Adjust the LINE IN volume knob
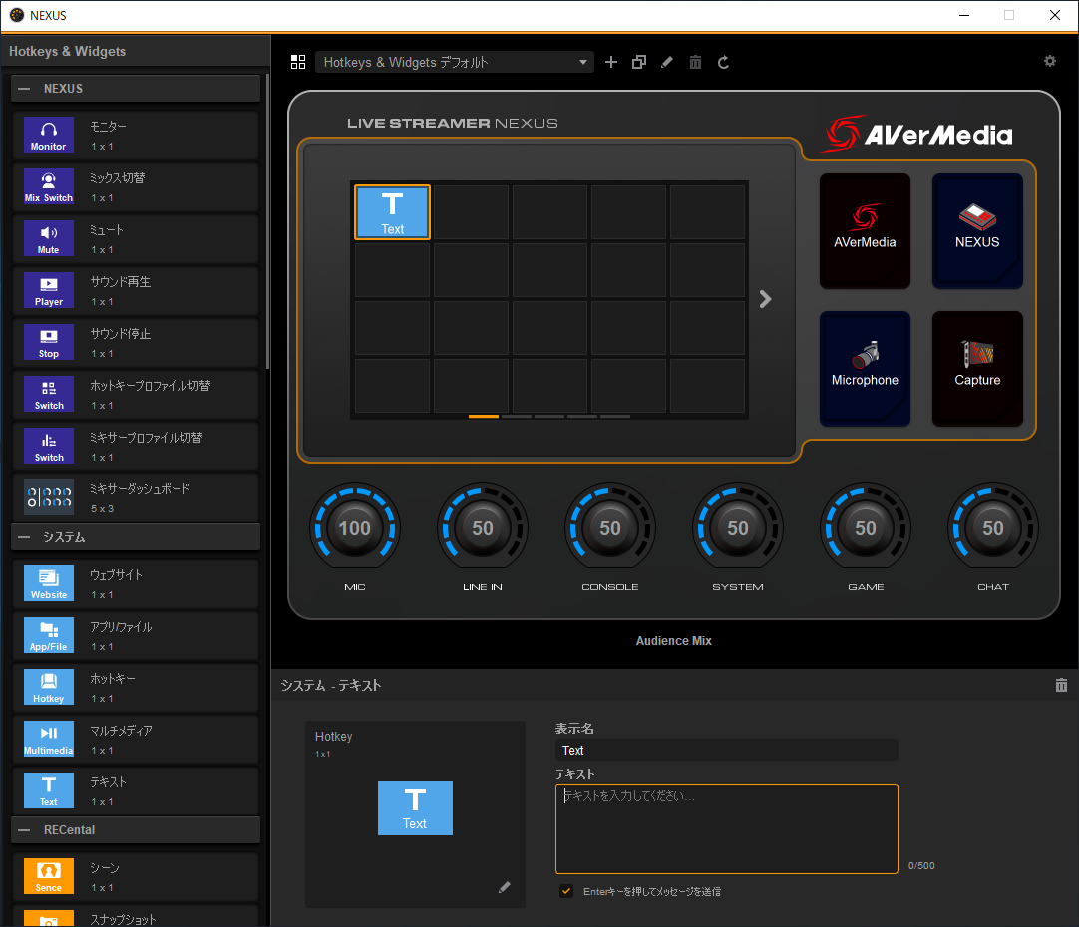1079x927 pixels. 483,528
